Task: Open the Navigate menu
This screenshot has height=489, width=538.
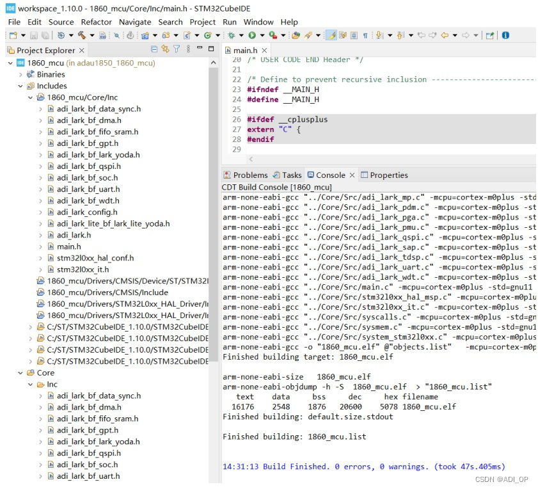Action: [x=135, y=22]
